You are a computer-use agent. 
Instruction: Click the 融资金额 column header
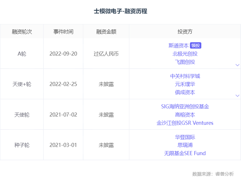pos(106,32)
